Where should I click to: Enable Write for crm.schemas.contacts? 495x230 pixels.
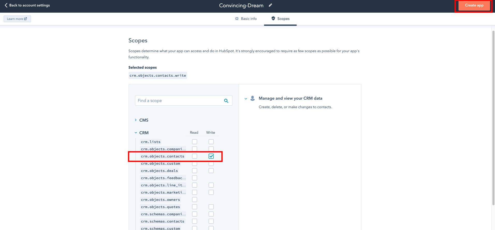click(211, 221)
